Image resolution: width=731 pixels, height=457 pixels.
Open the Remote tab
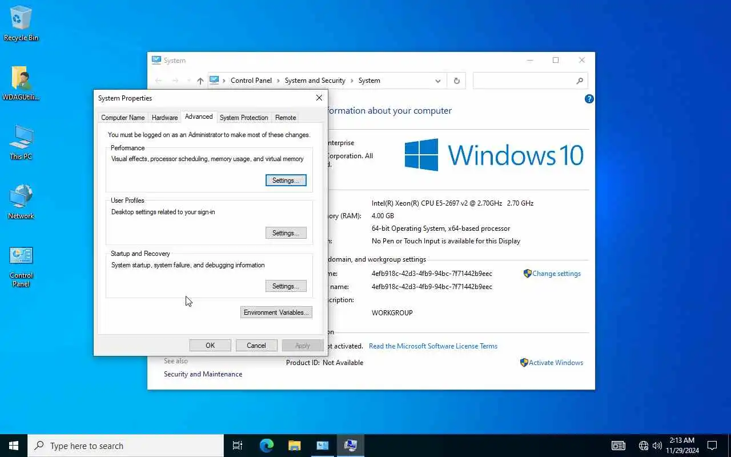[286, 118]
